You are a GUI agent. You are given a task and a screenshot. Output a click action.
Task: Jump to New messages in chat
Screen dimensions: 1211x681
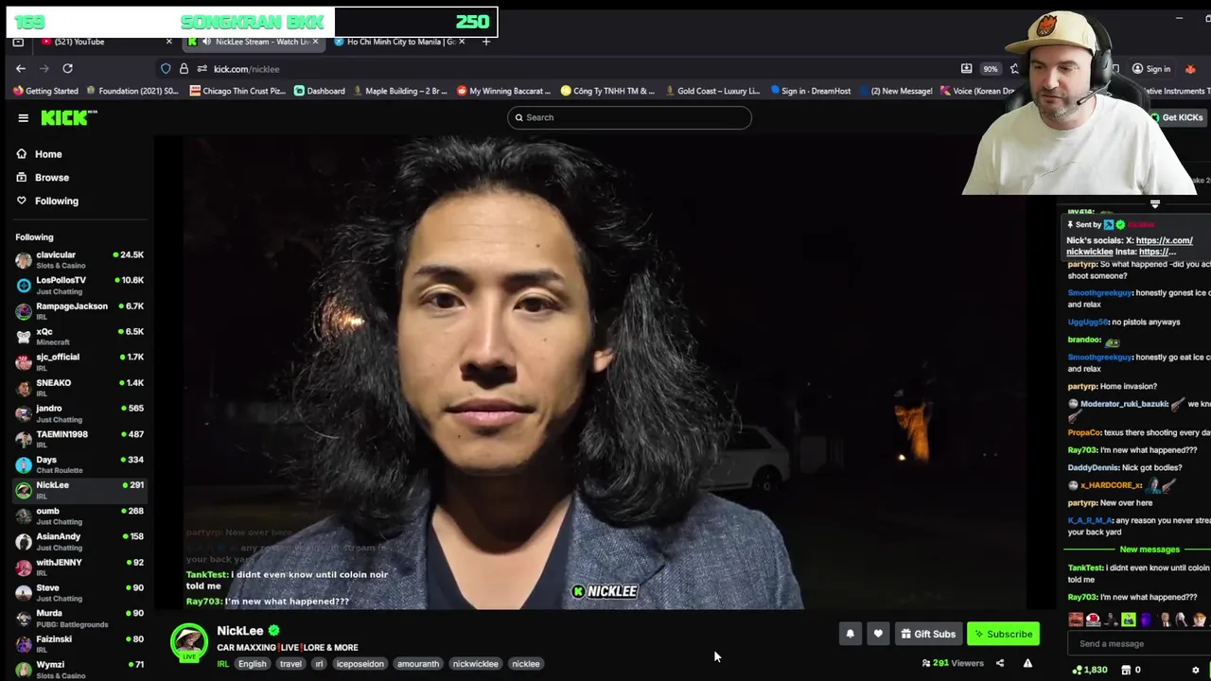tap(1150, 550)
